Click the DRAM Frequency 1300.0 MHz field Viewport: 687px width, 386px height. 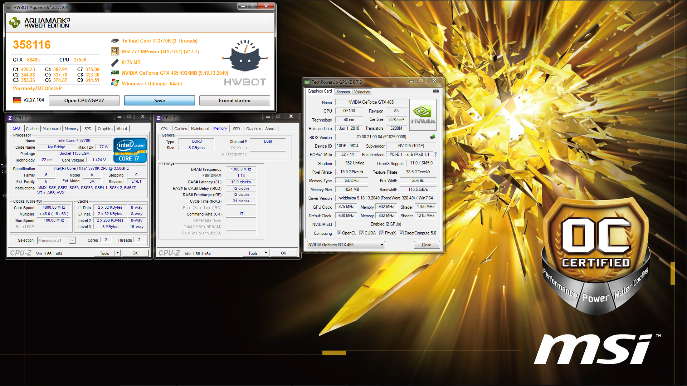click(x=241, y=169)
